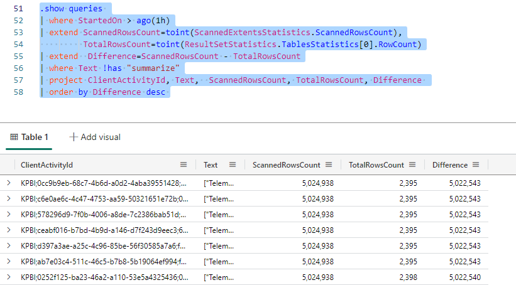Sort by ScannedRowsCount column header
Image resolution: width=516 pixels, height=285 pixels.
(287, 165)
